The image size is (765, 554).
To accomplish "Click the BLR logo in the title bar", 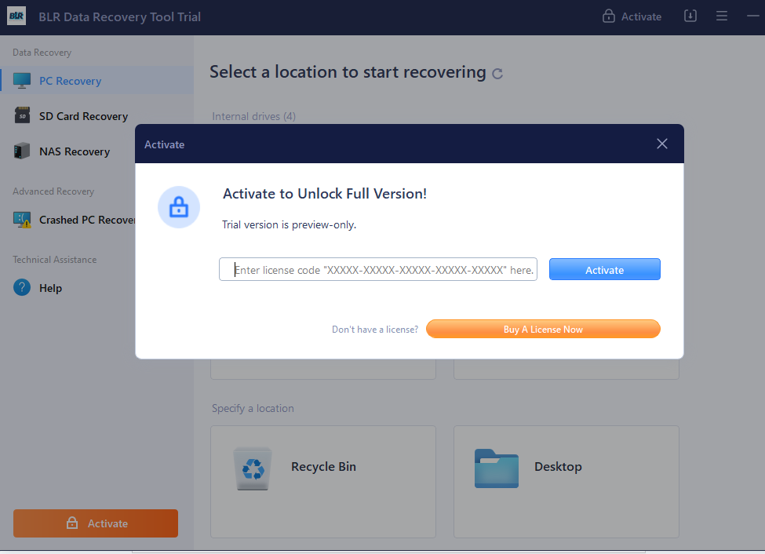I will (x=16, y=16).
